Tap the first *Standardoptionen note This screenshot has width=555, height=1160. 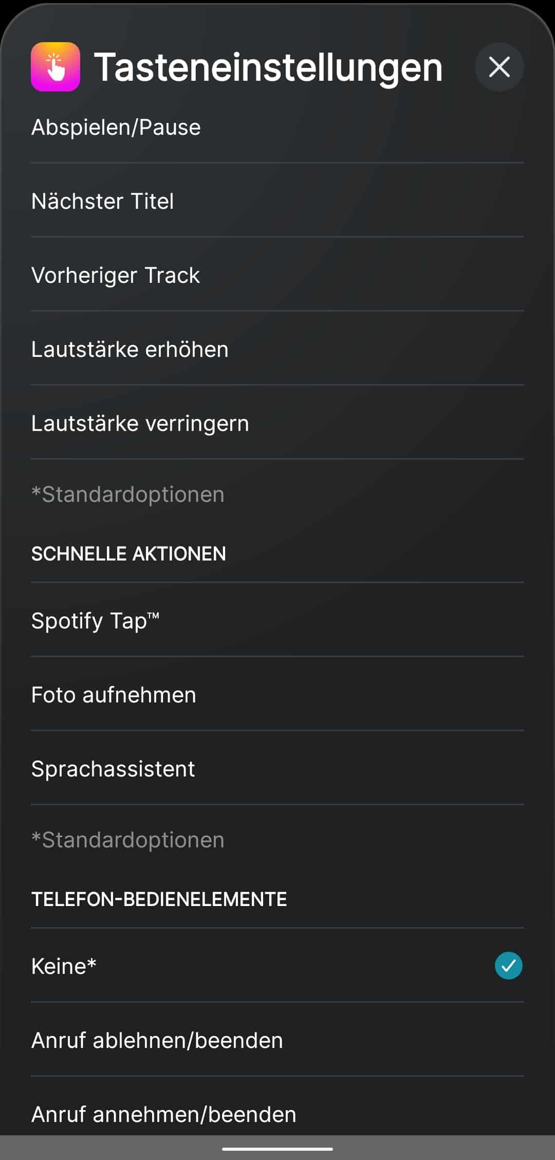[127, 494]
